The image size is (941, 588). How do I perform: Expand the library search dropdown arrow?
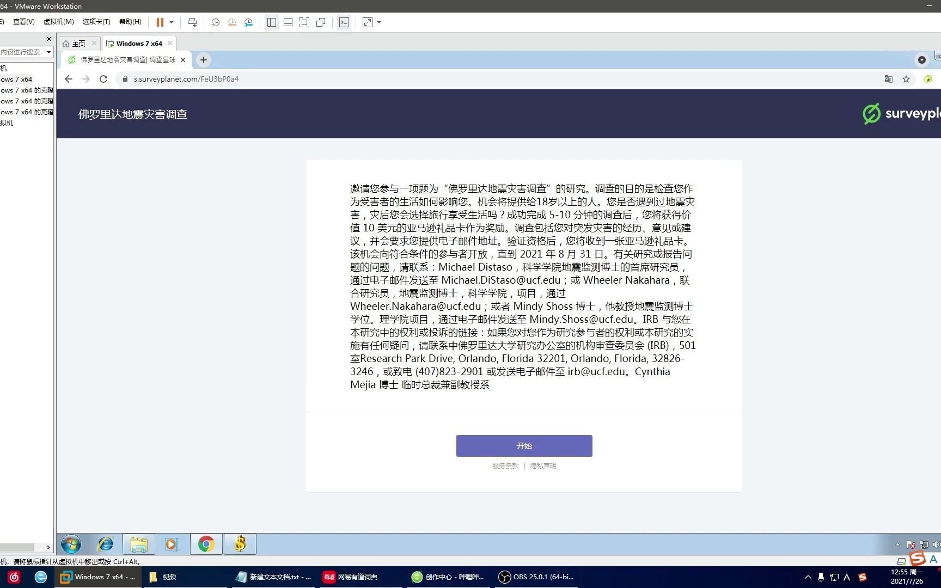pyautogui.click(x=48, y=52)
